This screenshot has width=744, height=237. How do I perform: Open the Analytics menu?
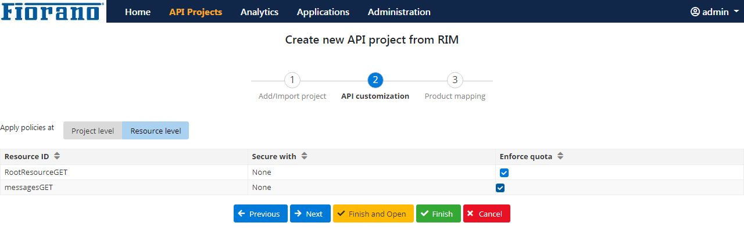click(259, 12)
